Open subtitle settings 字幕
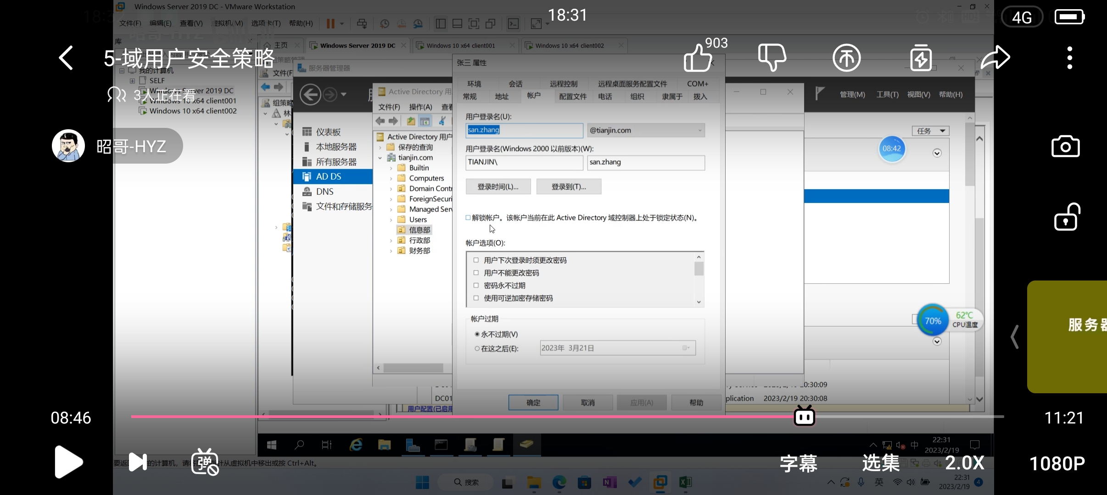 799,463
